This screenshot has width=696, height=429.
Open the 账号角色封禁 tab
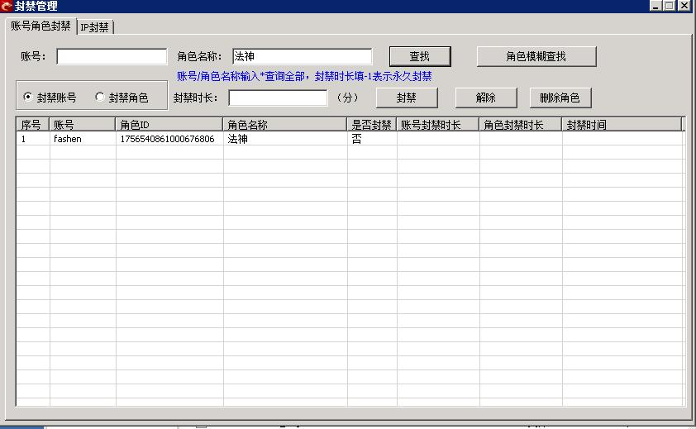point(41,26)
